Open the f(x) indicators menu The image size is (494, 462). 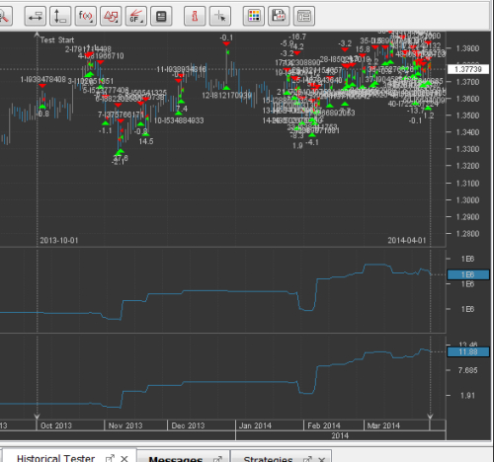click(x=86, y=16)
